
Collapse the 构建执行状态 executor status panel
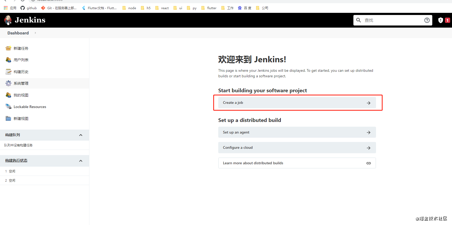81,161
